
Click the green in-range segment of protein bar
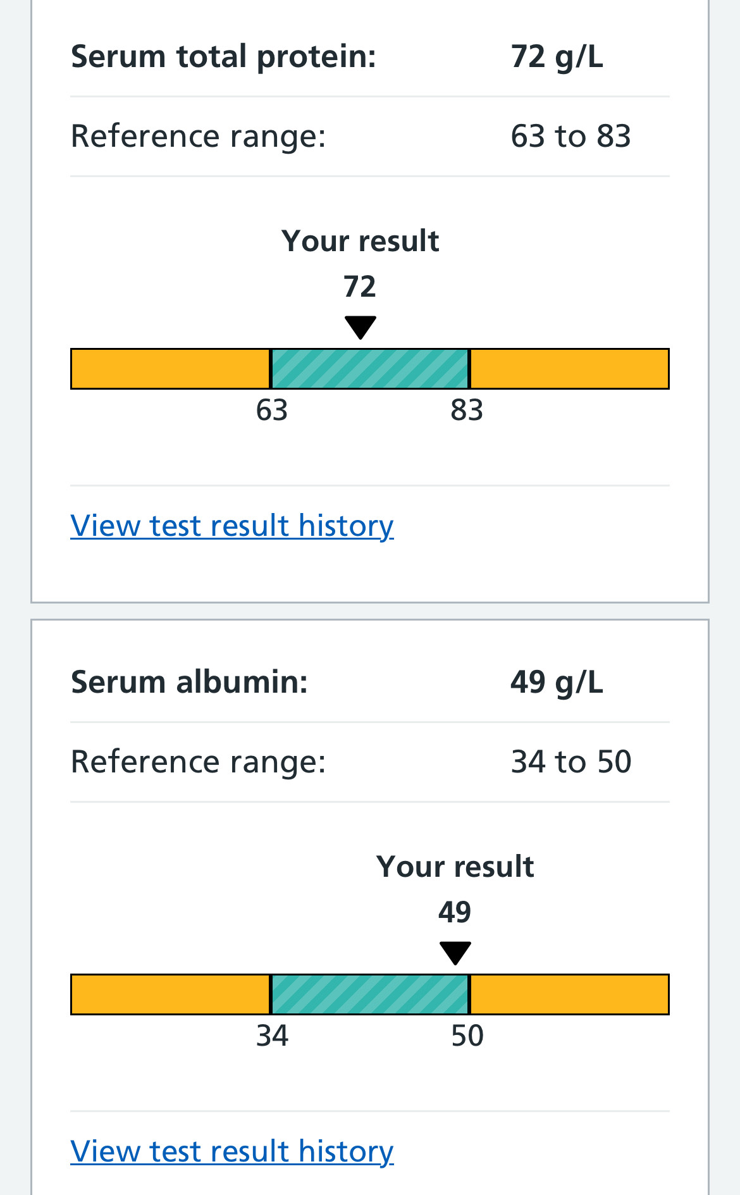[x=370, y=369]
